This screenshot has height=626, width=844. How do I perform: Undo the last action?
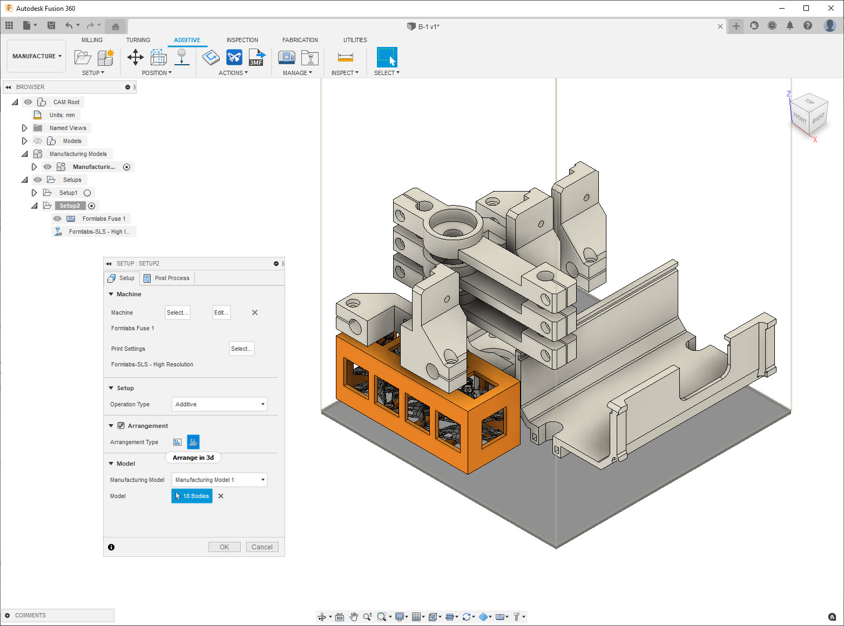(x=69, y=25)
